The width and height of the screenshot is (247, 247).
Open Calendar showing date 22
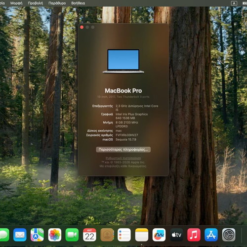pyautogui.click(x=89, y=235)
